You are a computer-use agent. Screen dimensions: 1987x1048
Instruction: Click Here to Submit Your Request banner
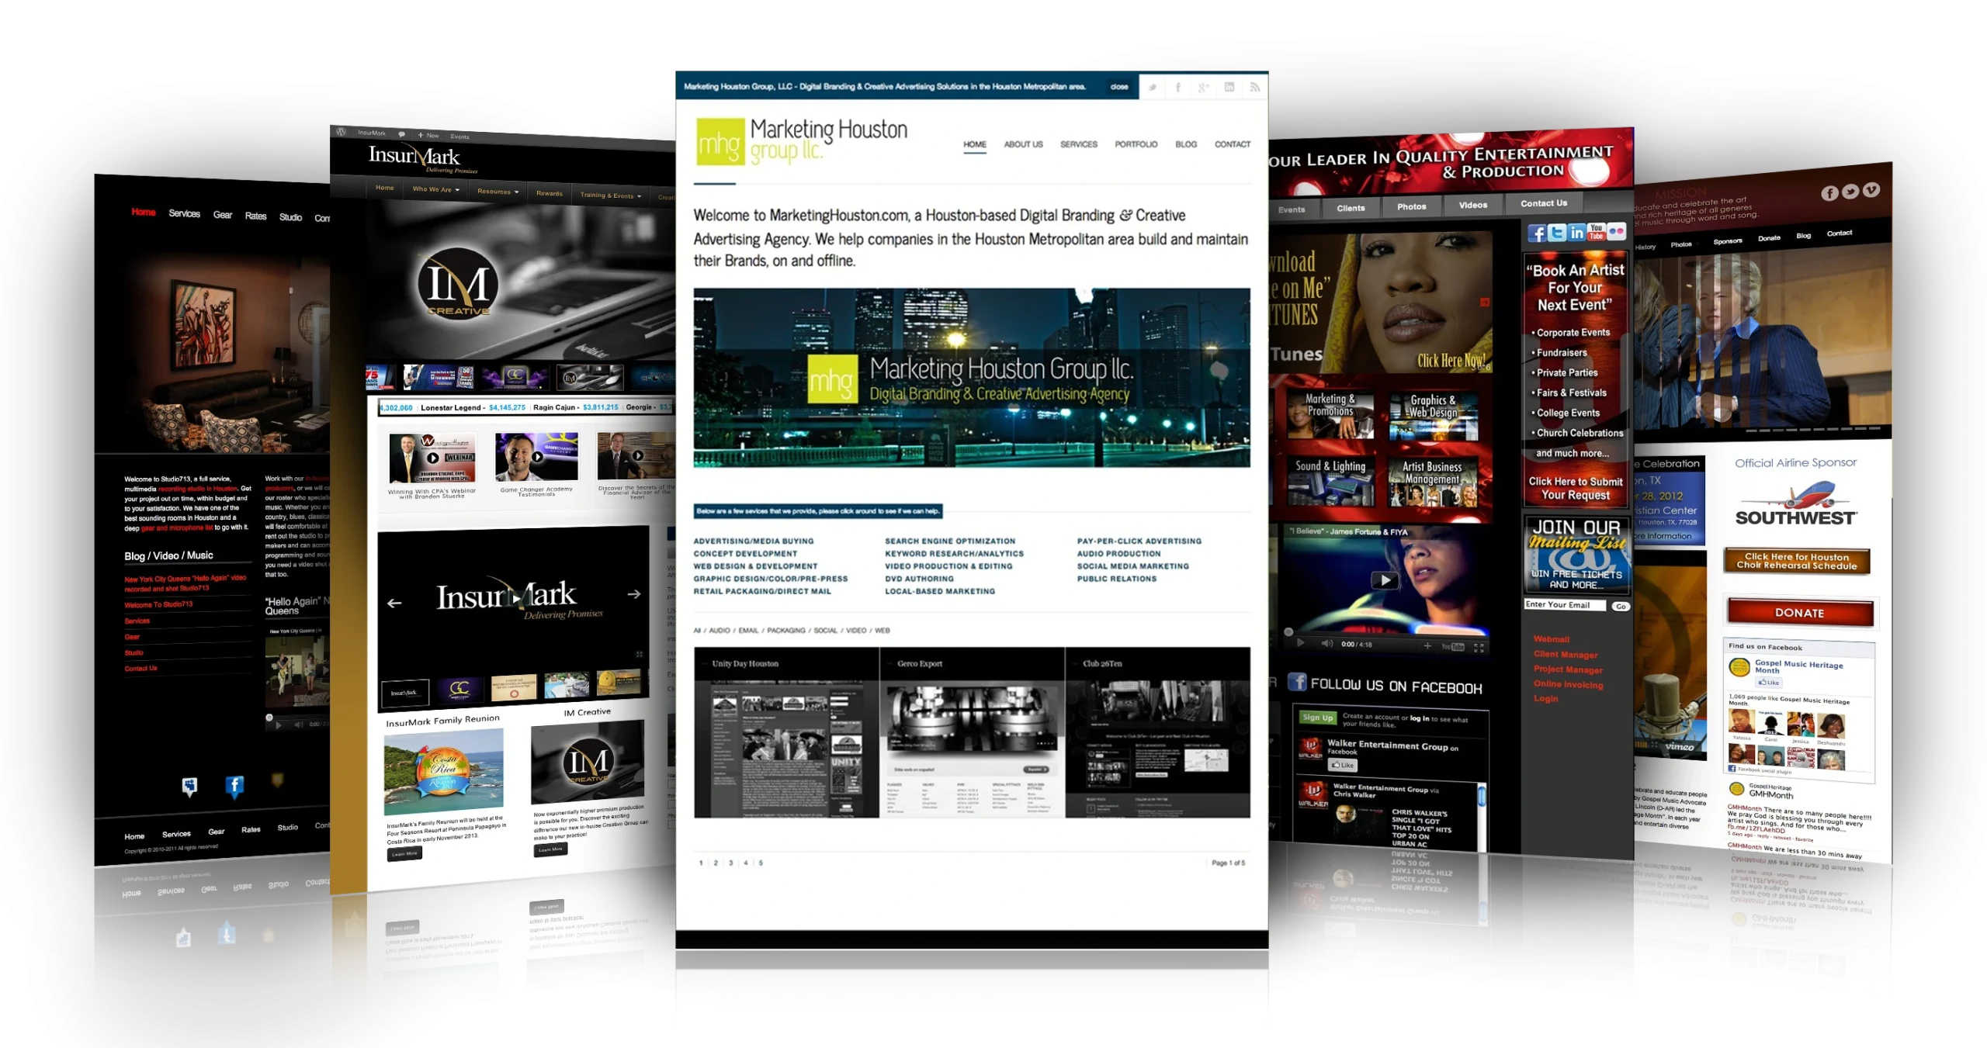tap(1575, 488)
